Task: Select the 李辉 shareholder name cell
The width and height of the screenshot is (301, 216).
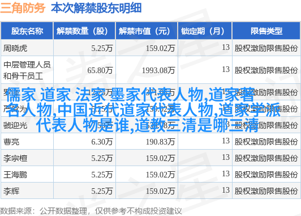Action: click(11, 192)
